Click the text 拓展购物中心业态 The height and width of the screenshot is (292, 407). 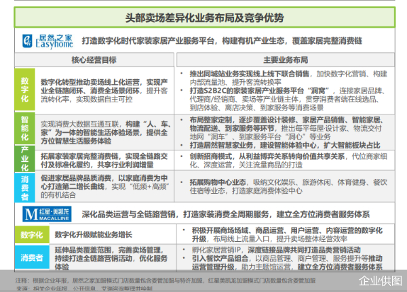(x=218, y=182)
